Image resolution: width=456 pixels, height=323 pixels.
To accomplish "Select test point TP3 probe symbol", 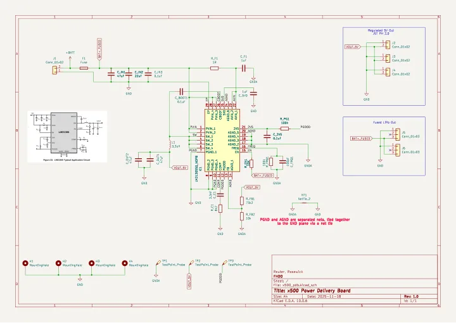I will click(224, 263).
